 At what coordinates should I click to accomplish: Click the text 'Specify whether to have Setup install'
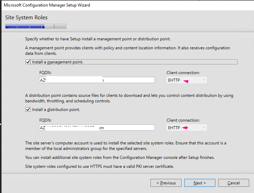point(98,39)
